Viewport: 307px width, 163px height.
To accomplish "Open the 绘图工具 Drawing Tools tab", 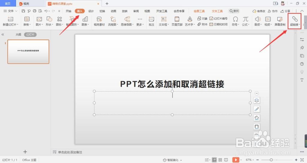I will 199,11.
